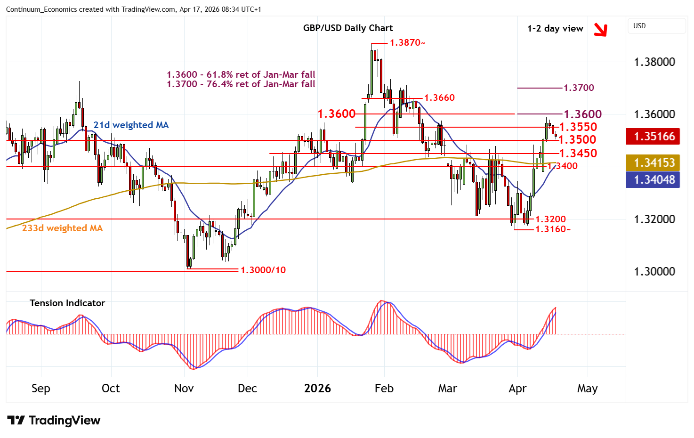Select the gold 1.34153 MA price label
Viewport: 694px width, 438px height.
click(653, 163)
